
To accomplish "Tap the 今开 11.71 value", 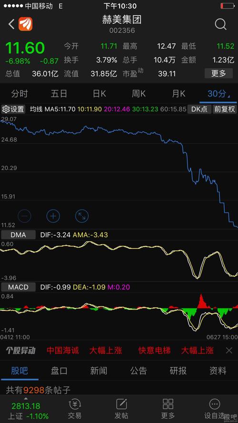I will 109,46.
